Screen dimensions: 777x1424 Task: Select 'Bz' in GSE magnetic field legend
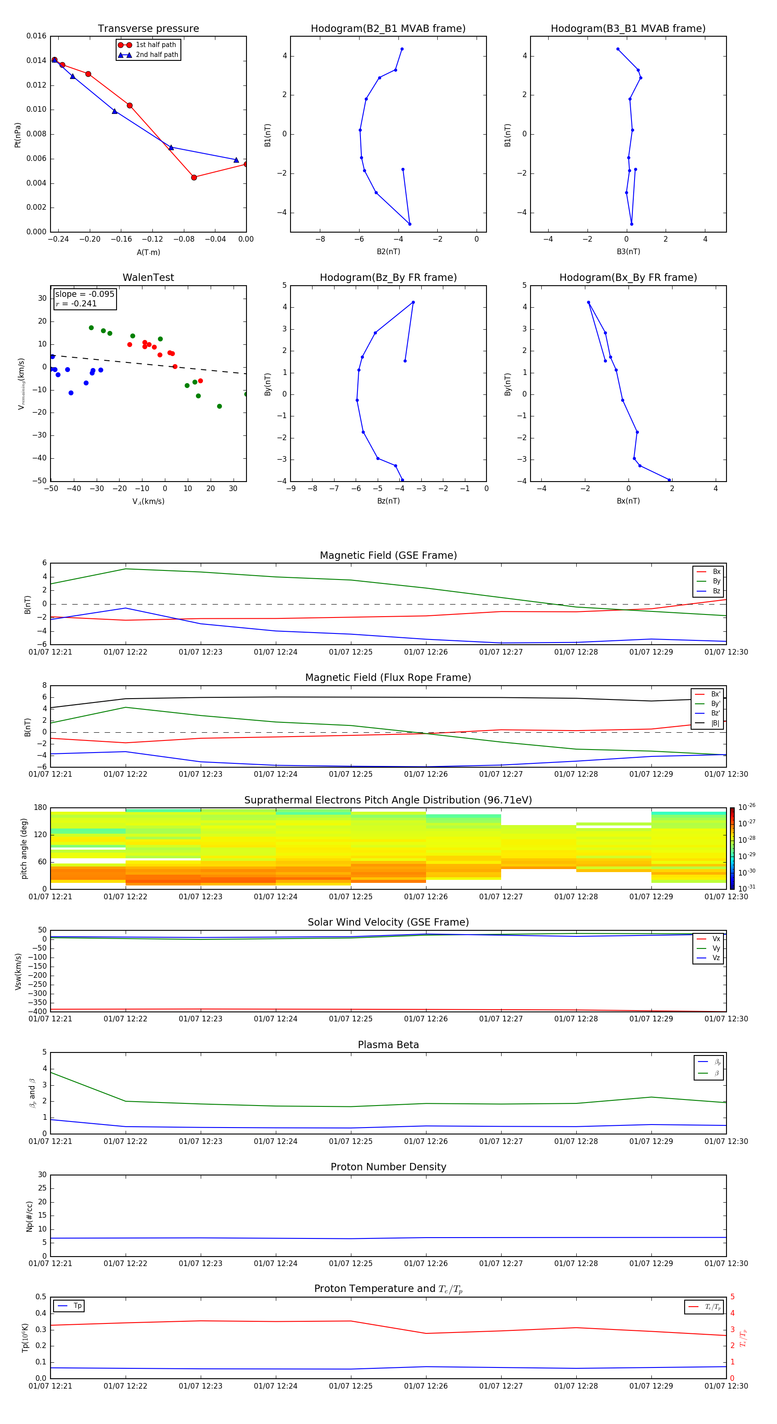pos(708,591)
